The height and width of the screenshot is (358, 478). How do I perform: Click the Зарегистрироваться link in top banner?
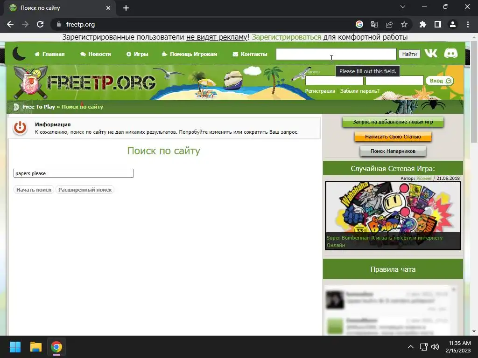286,37
